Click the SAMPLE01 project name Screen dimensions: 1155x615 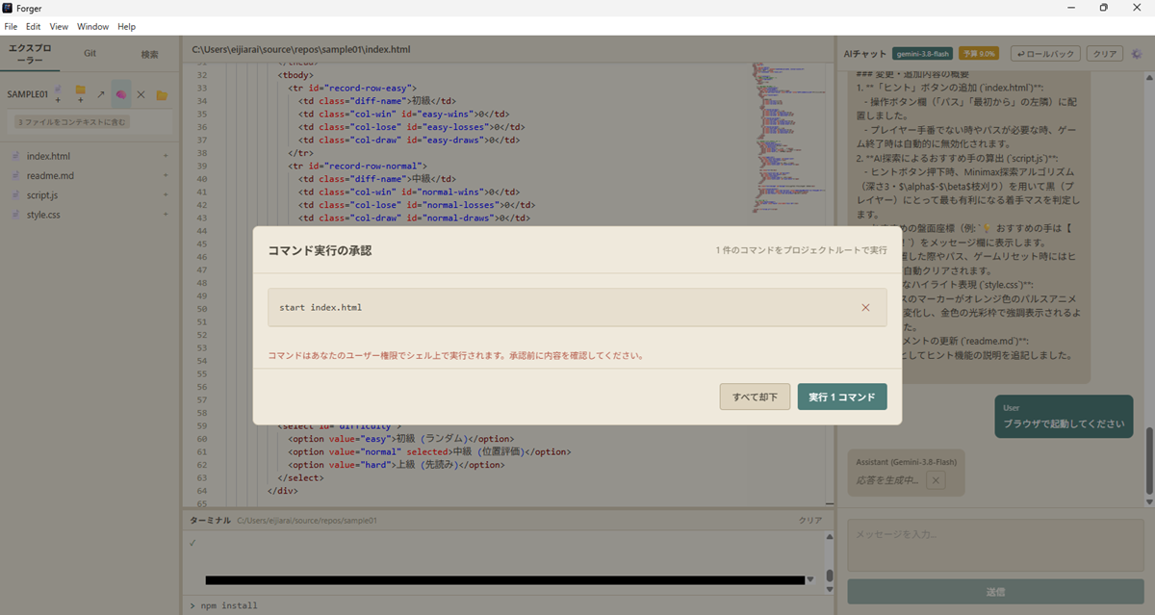[x=28, y=94]
